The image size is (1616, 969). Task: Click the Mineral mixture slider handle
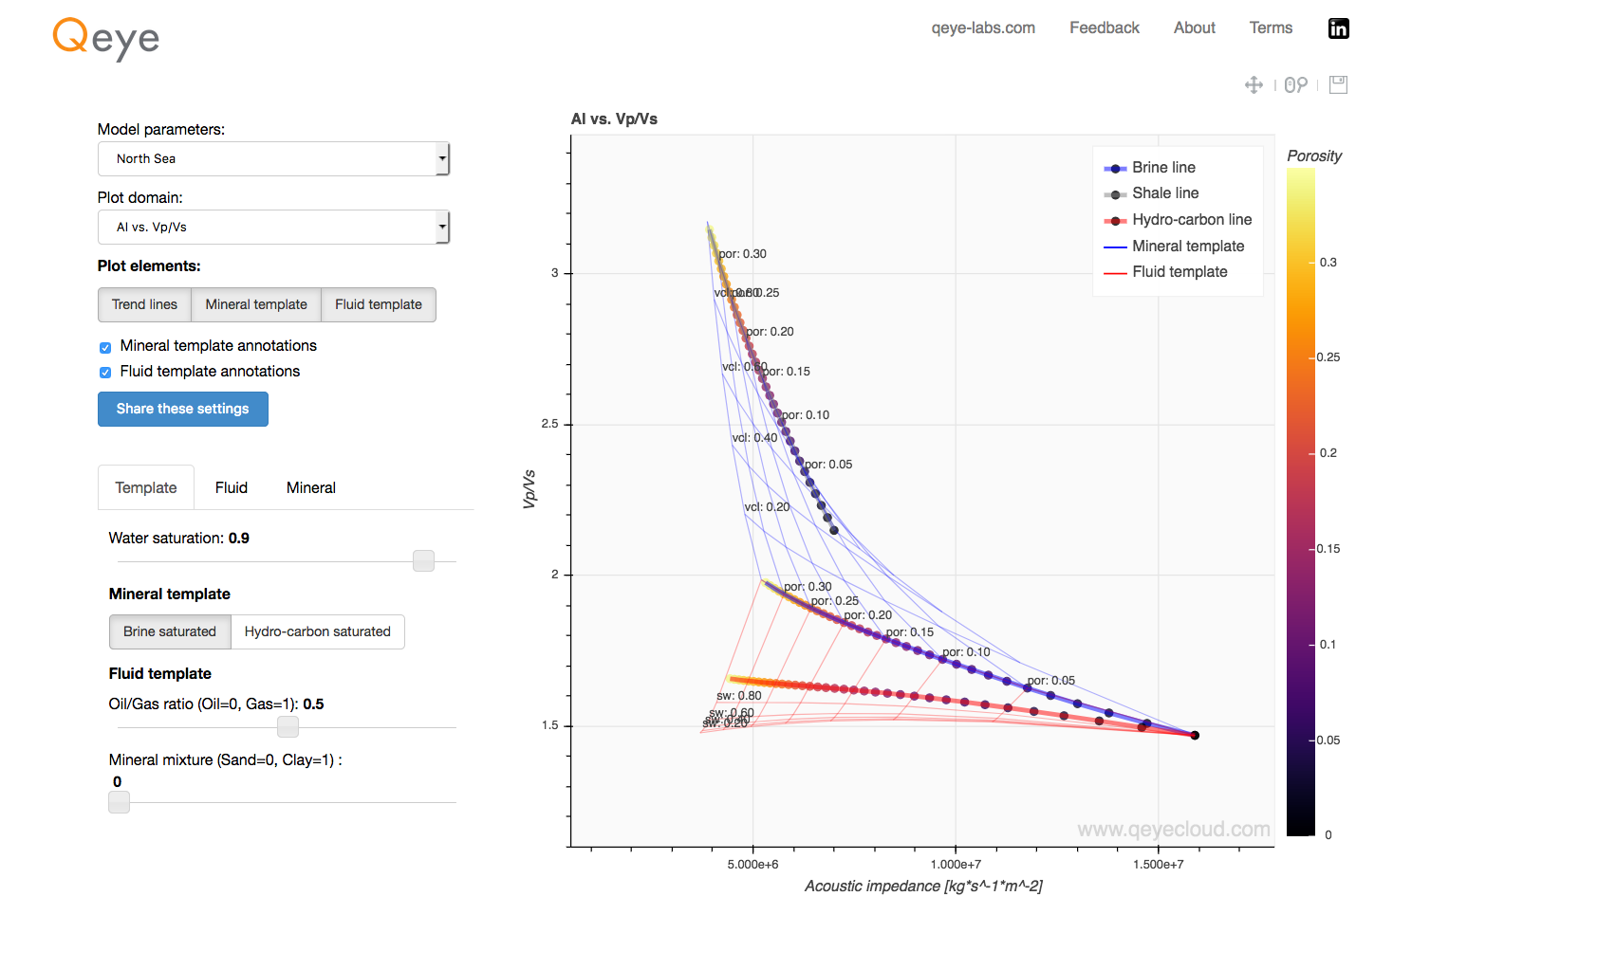click(x=119, y=802)
